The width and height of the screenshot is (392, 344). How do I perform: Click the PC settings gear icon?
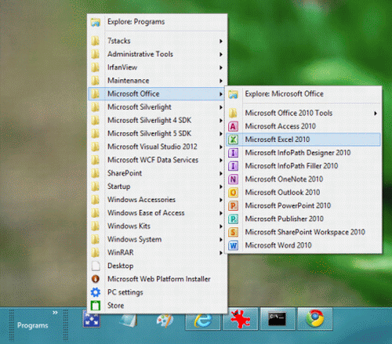(96, 292)
